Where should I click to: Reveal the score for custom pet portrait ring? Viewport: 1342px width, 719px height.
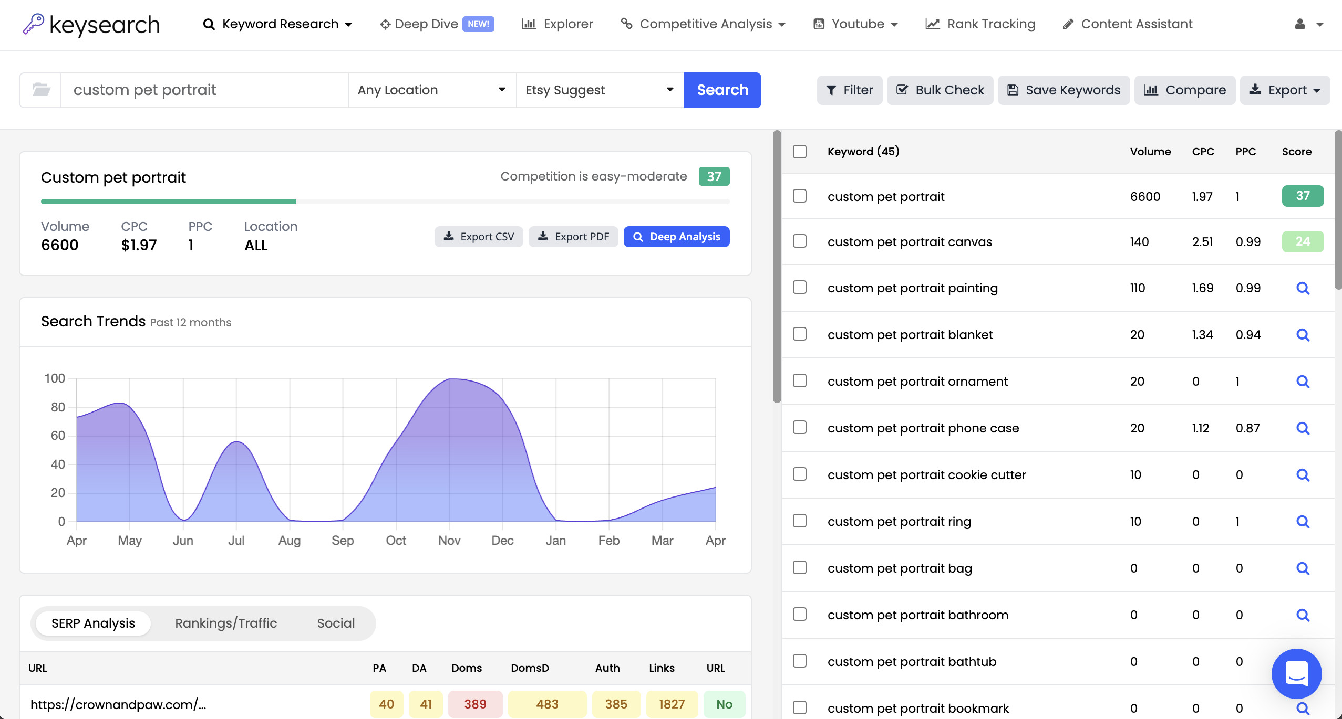pyautogui.click(x=1304, y=521)
